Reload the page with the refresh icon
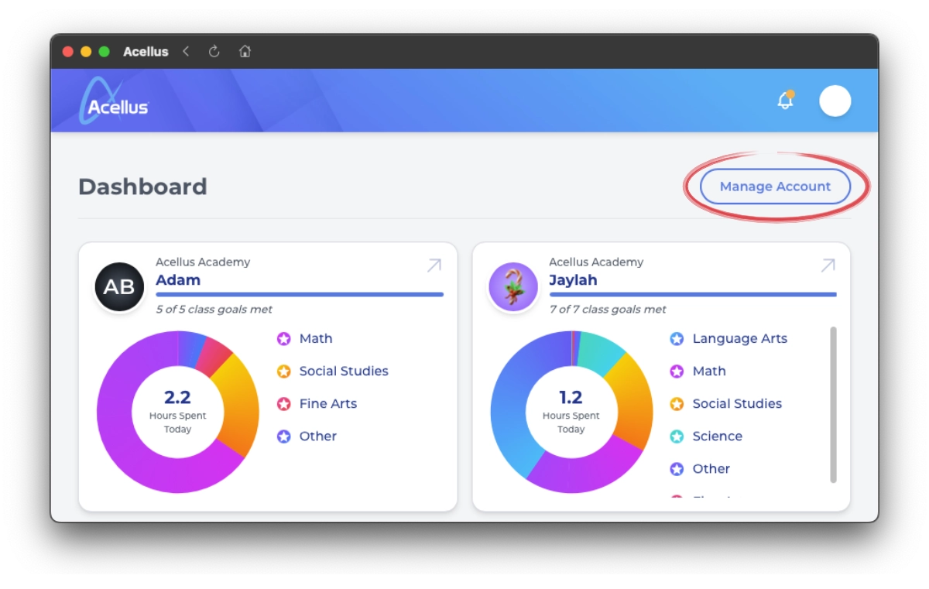929x589 pixels. click(x=214, y=51)
